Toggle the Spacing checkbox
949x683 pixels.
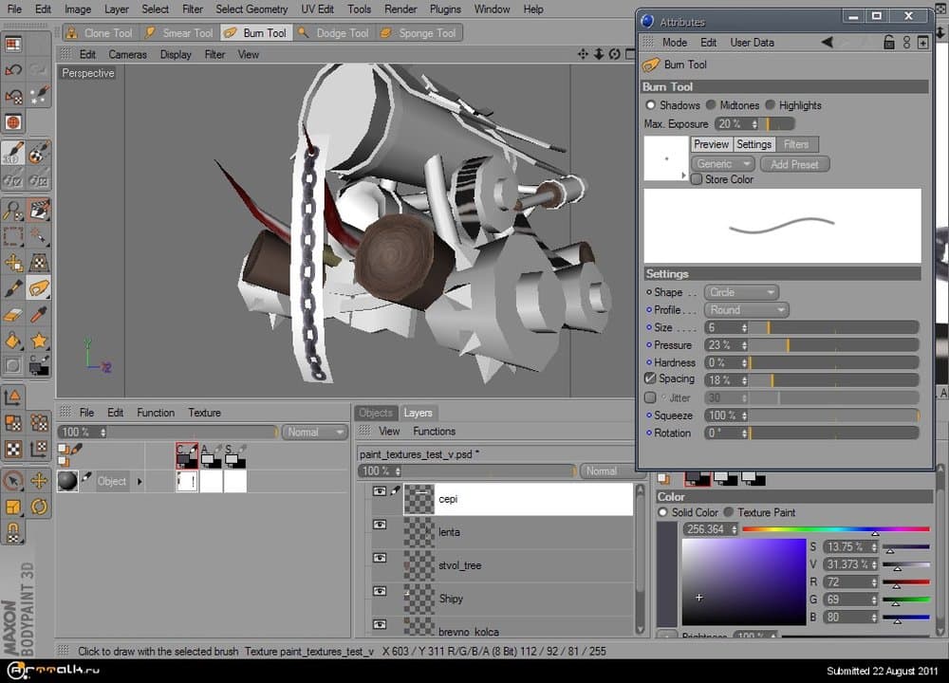[x=650, y=378]
